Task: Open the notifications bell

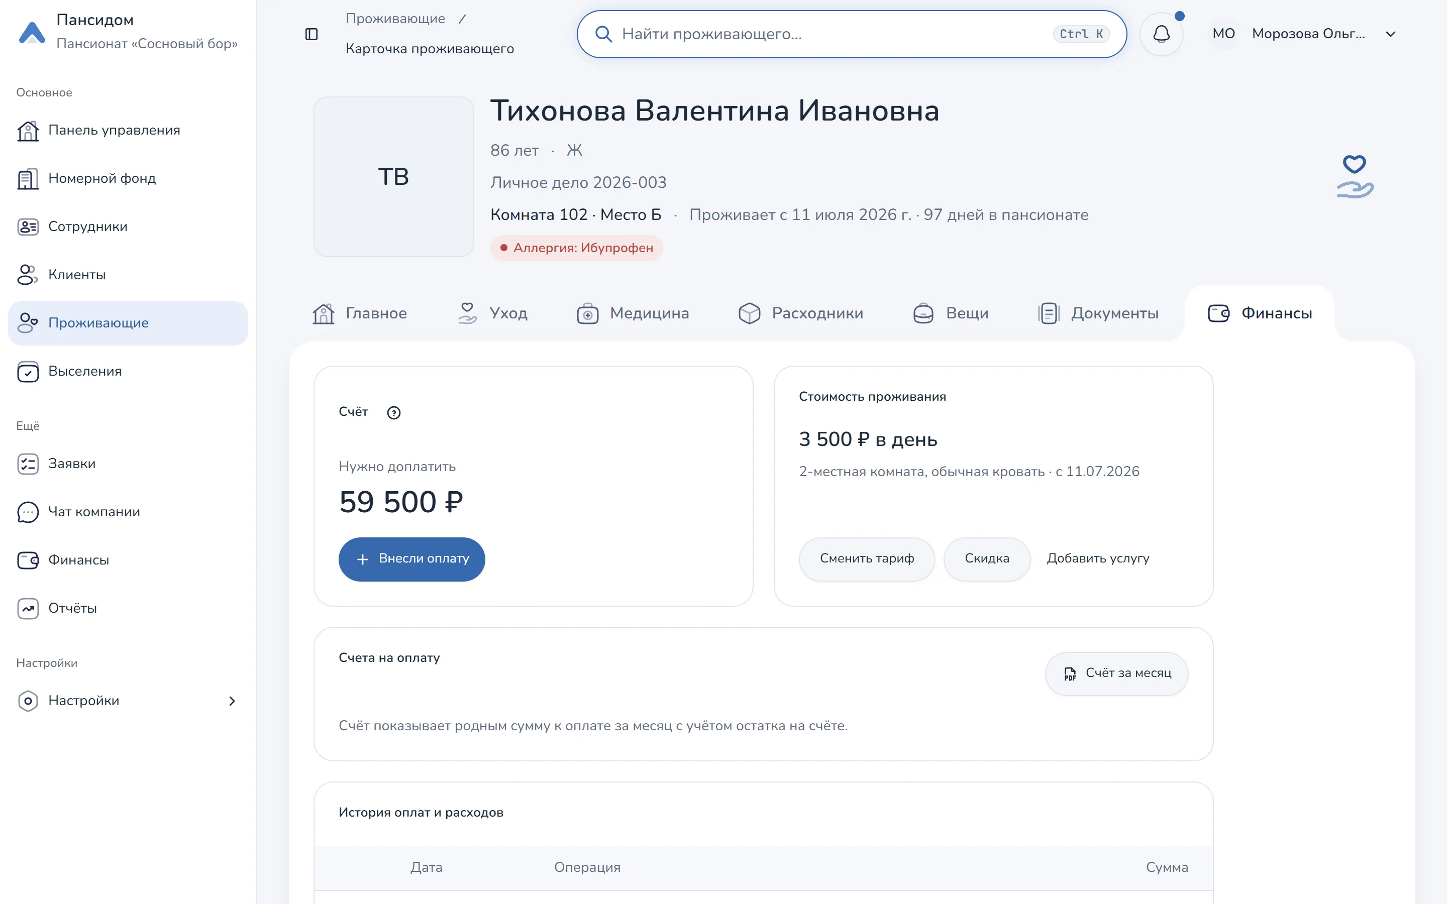Action: click(1161, 34)
